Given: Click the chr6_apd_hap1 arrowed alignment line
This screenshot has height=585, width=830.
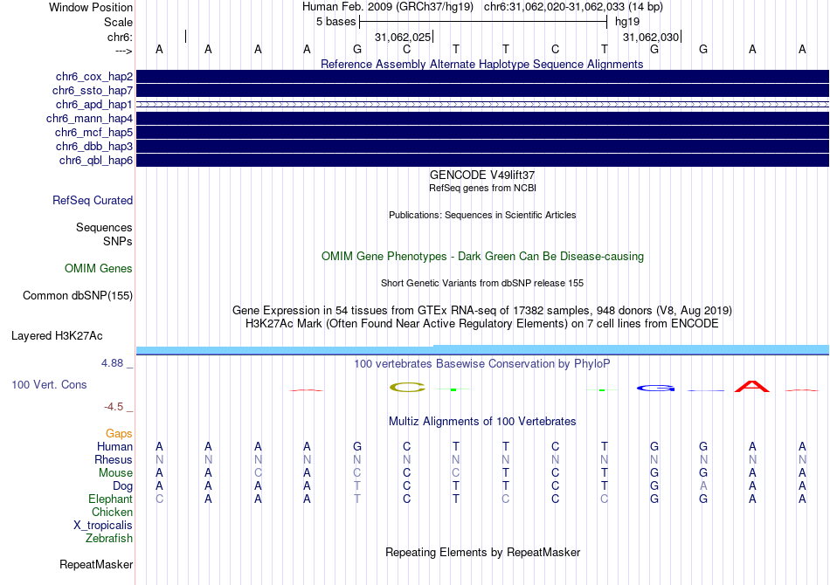Looking at the screenshot, I should [483, 105].
